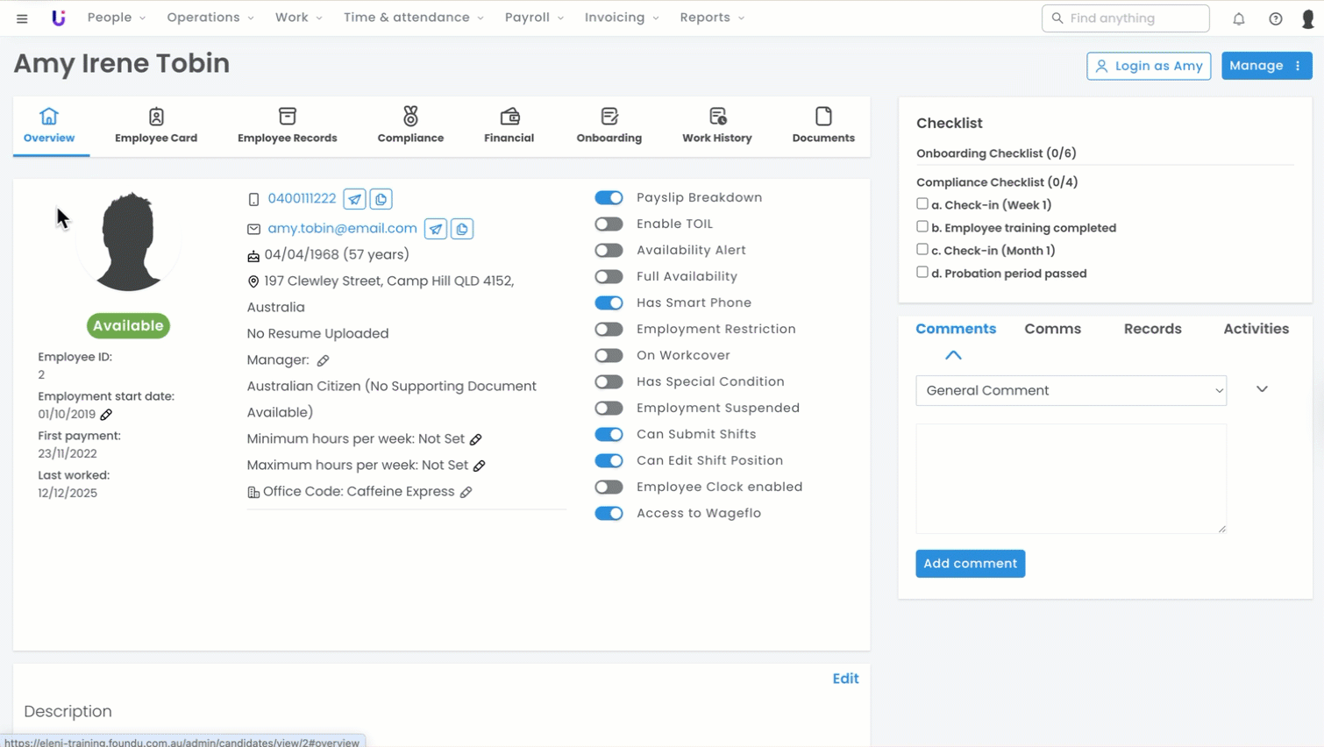Click pencil icon beside Office Code
This screenshot has width=1324, height=747.
(x=466, y=492)
